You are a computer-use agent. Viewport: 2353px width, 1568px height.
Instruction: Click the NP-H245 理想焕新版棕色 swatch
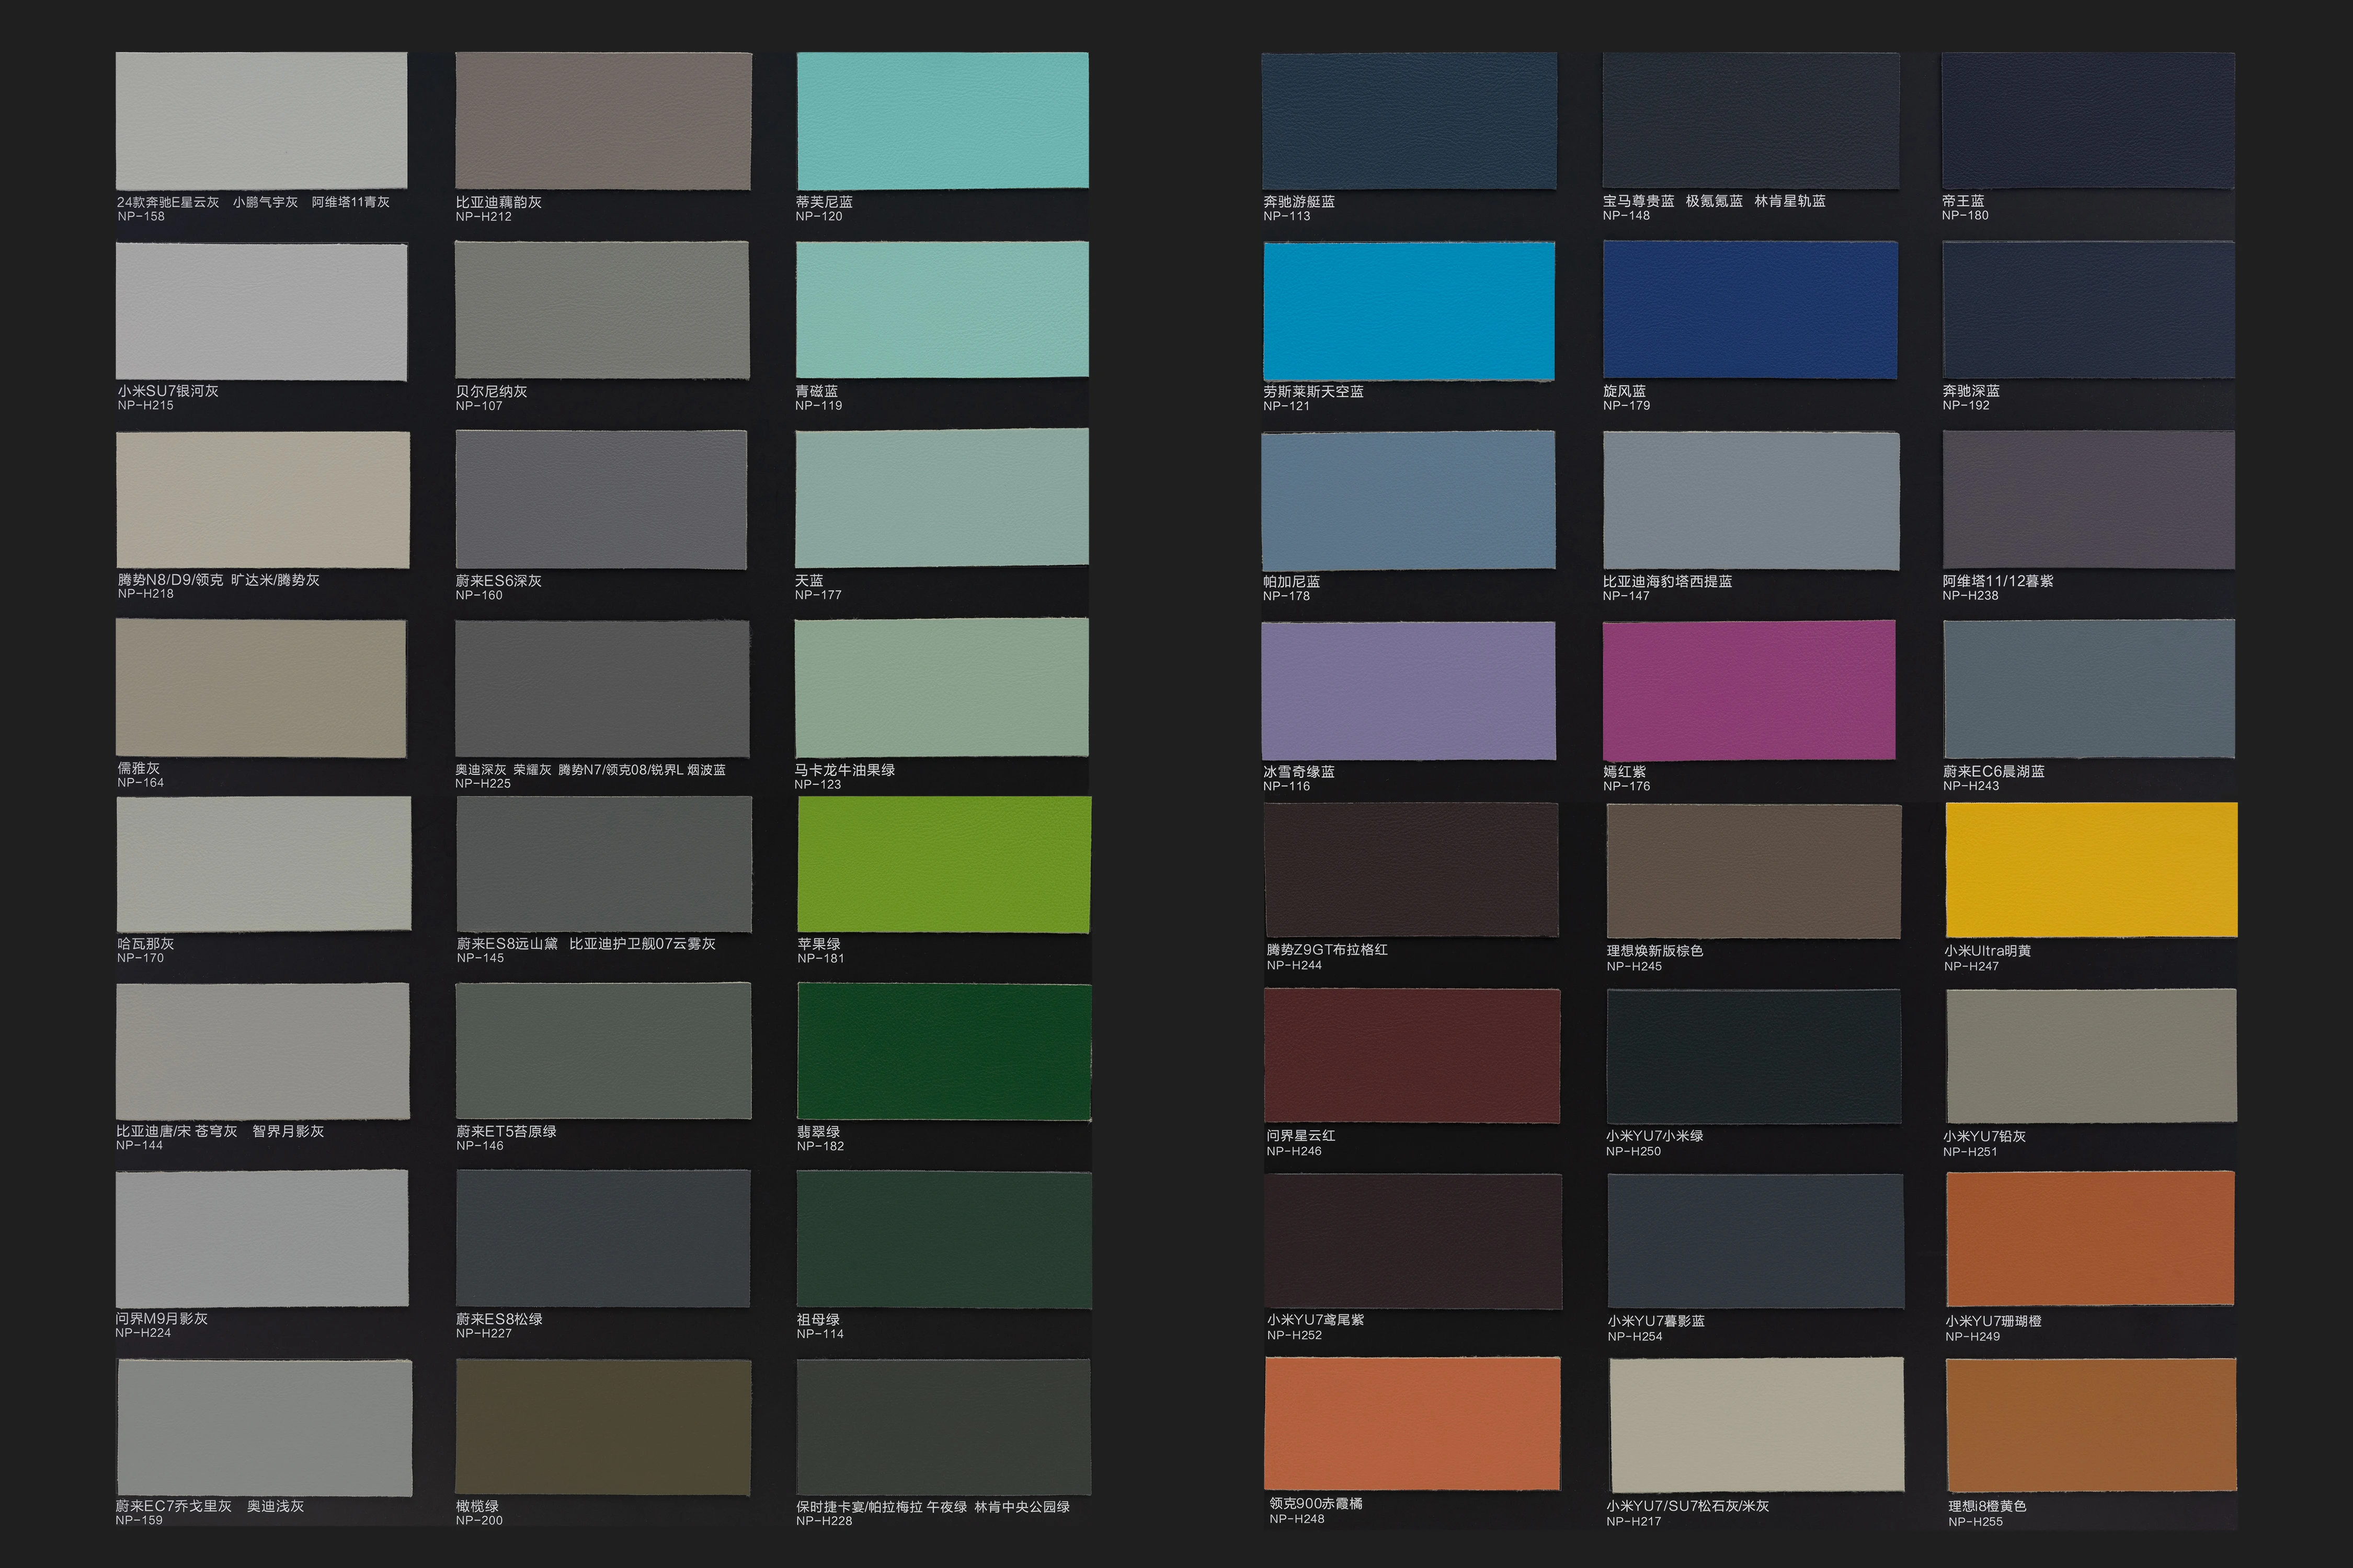(x=1754, y=871)
